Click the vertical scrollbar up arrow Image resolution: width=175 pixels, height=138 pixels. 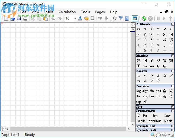click(x=133, y=29)
